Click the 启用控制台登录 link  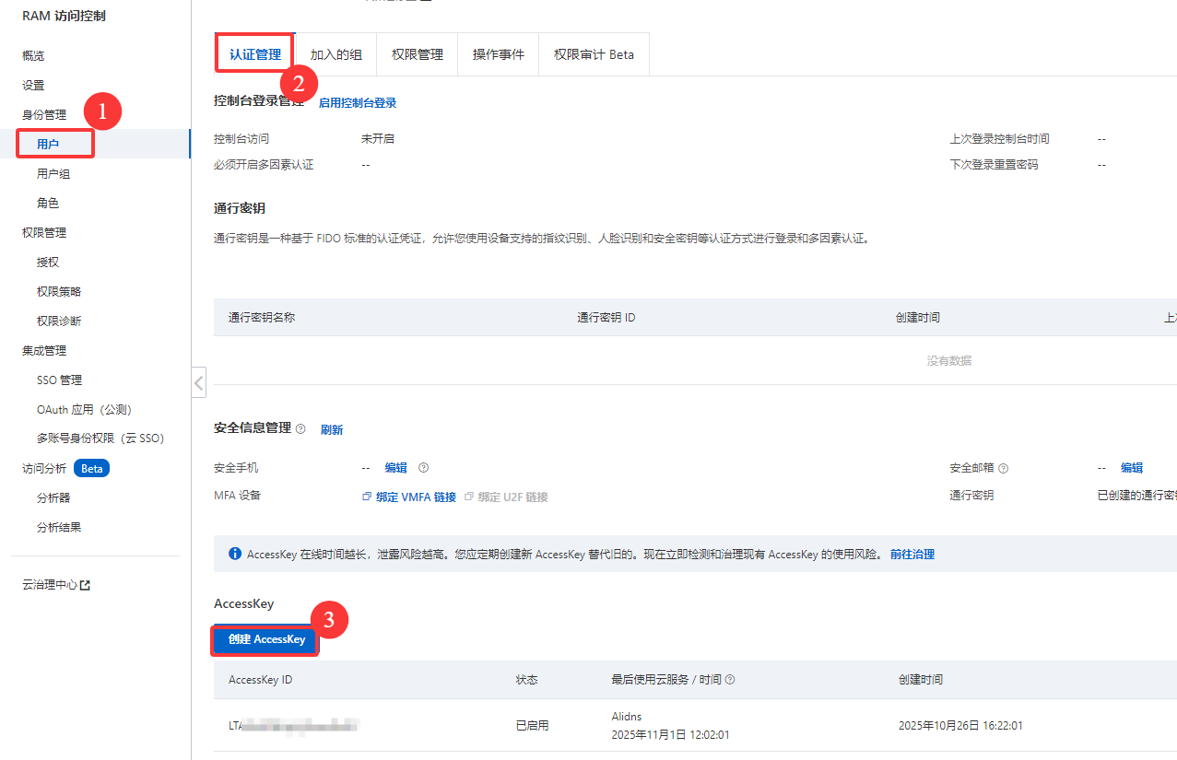click(358, 103)
